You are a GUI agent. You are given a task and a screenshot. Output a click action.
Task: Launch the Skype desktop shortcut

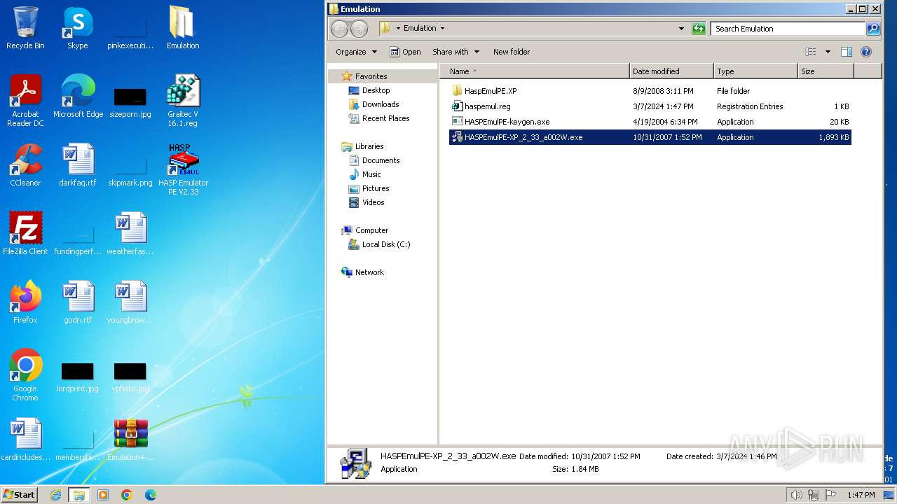point(78,28)
